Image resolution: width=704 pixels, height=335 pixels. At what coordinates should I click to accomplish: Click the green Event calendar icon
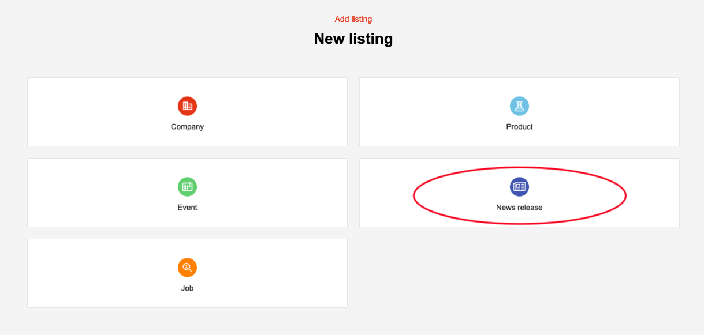click(x=187, y=187)
